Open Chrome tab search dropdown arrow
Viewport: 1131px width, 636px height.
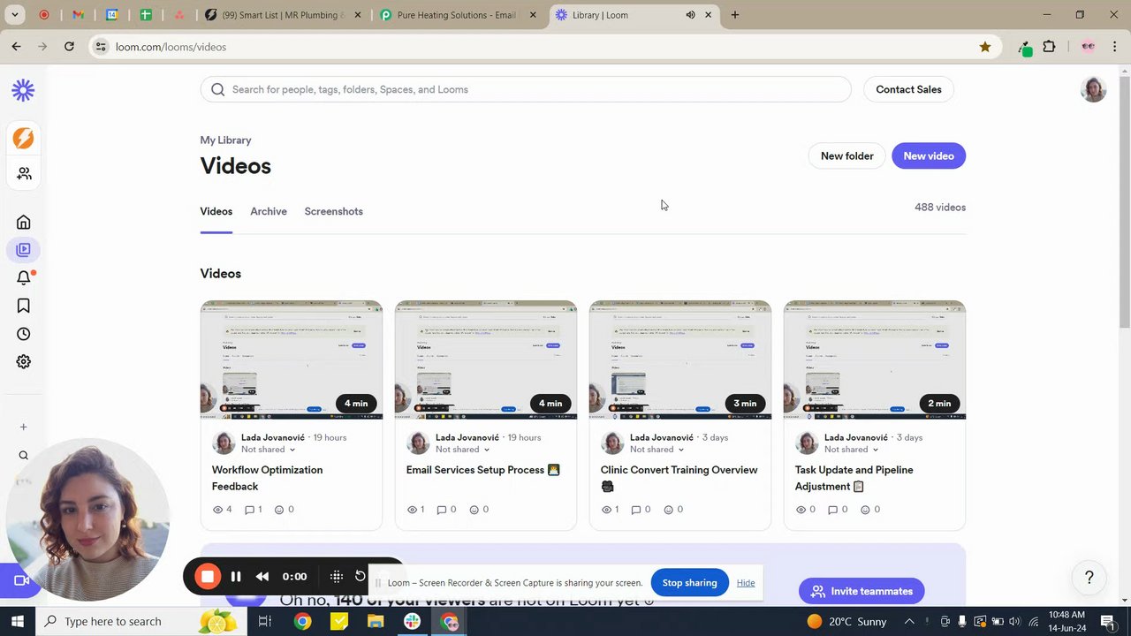15,15
